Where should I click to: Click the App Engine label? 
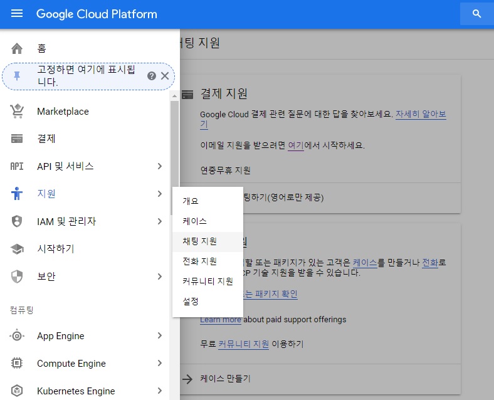point(61,336)
